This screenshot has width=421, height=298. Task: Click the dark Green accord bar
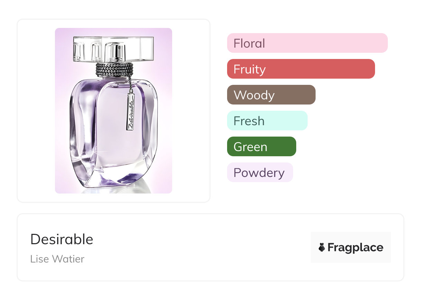pos(261,147)
